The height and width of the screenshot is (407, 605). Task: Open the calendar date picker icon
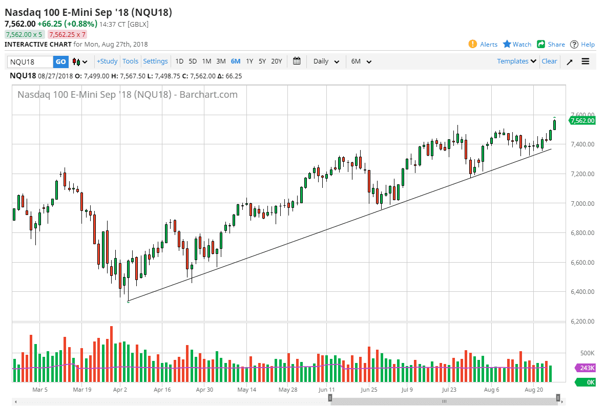point(296,61)
